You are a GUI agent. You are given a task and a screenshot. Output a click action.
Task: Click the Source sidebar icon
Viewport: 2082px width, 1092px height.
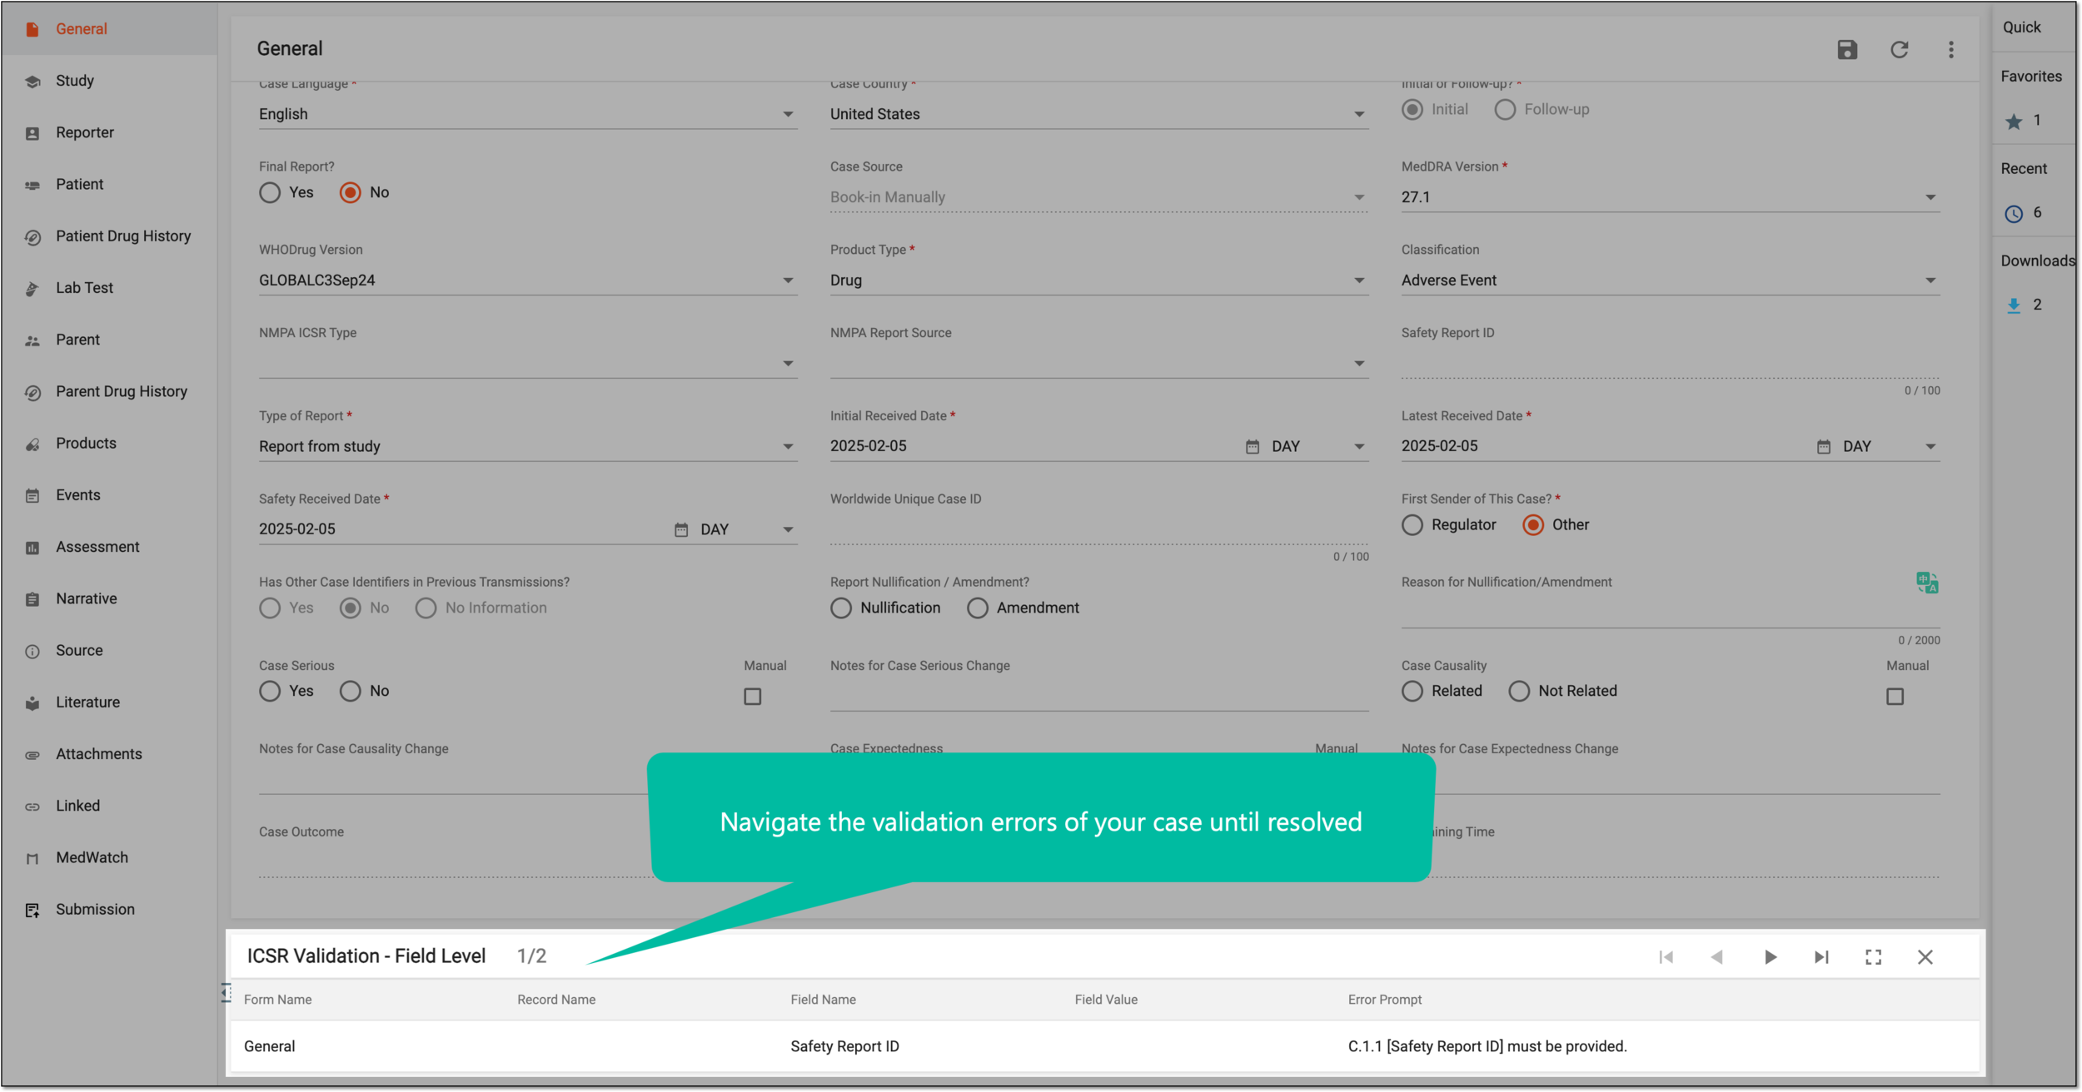click(32, 652)
